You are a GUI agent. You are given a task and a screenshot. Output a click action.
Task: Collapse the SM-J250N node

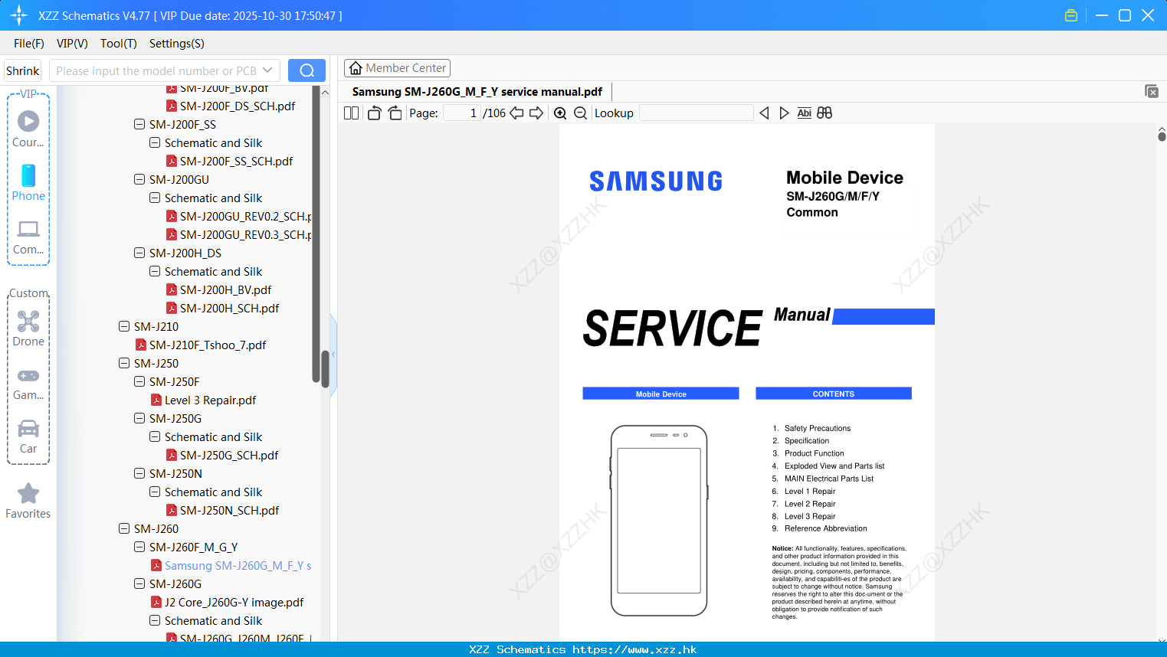tap(139, 473)
